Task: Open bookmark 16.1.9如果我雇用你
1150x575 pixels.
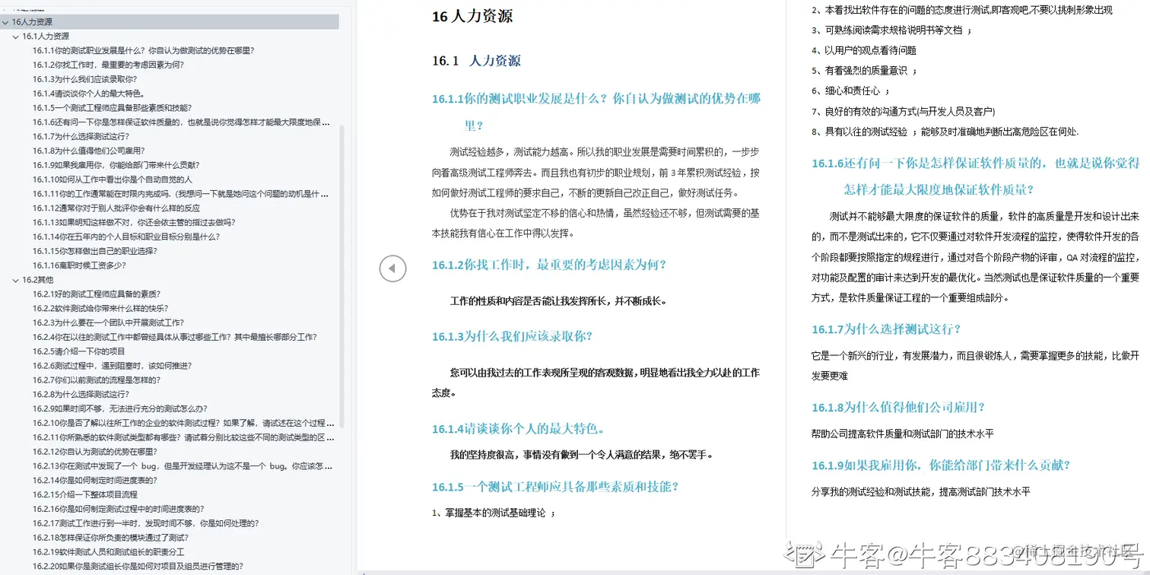Action: pos(121,164)
